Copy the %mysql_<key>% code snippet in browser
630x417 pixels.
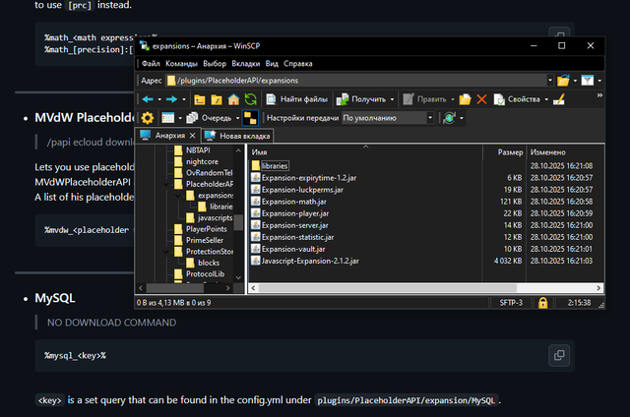coord(559,355)
